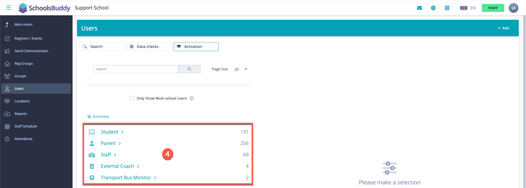
Task: Click the LS user avatar
Action: pyautogui.click(x=513, y=8)
